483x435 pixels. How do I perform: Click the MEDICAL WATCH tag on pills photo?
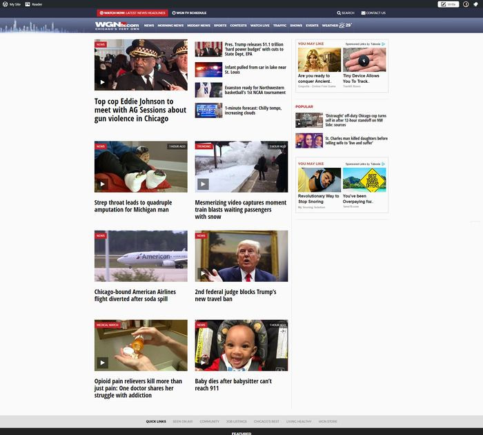[x=108, y=325]
